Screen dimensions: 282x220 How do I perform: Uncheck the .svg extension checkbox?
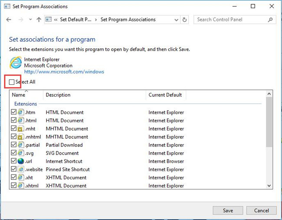pyautogui.click(x=14, y=153)
